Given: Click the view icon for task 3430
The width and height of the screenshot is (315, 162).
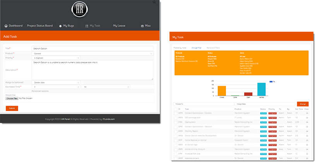Looking at the screenshot, I should (307, 131).
